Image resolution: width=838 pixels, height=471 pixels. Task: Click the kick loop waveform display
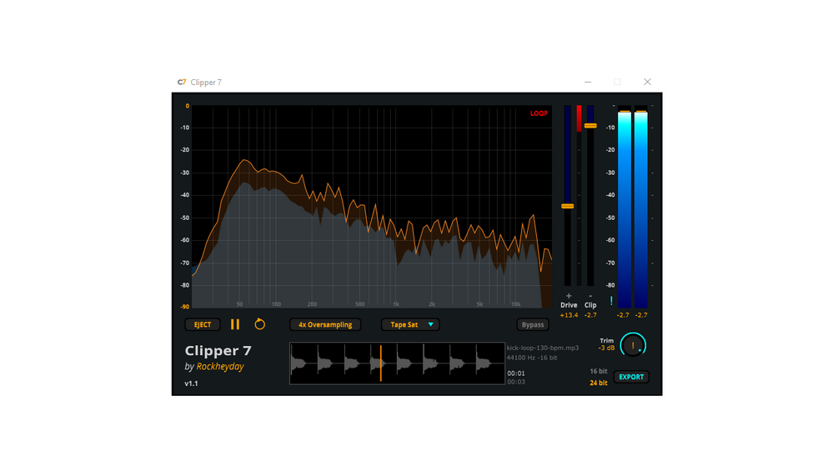click(x=397, y=363)
